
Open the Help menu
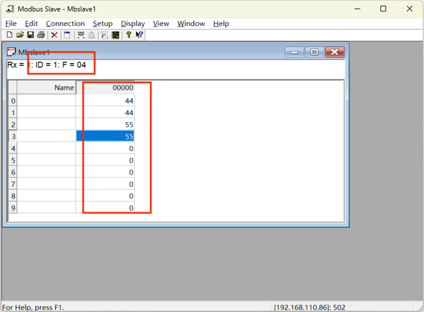coord(221,23)
